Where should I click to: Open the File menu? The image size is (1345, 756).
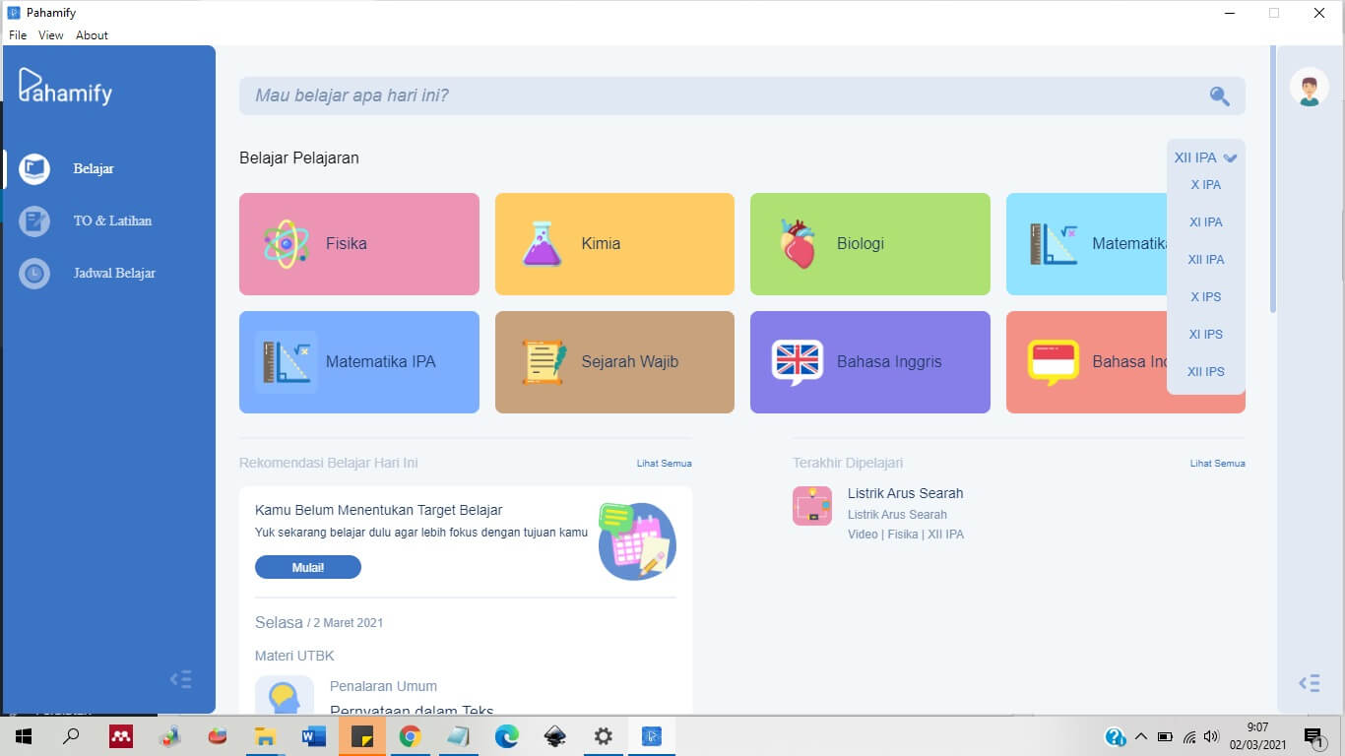18,35
